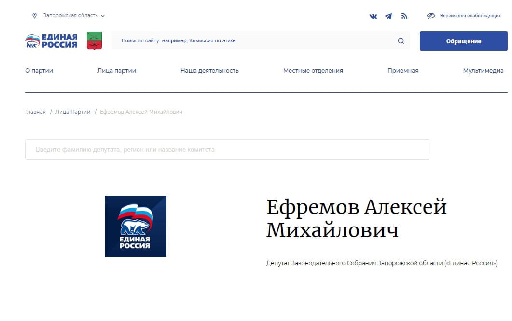Screen dimensions: 512x321
Task: Click the Telegram paper plane icon
Action: tap(388, 16)
